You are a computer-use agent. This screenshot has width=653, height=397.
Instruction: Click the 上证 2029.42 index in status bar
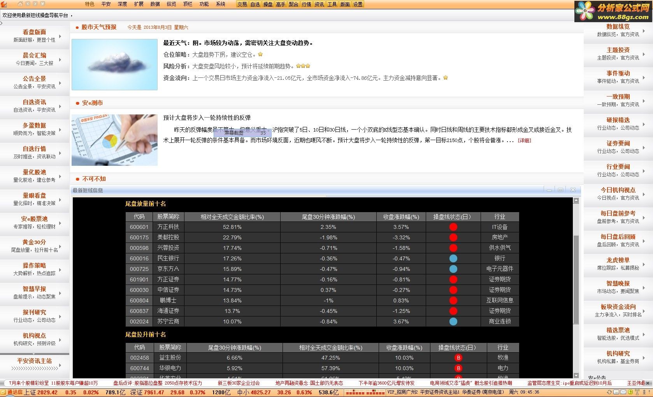click(40, 392)
